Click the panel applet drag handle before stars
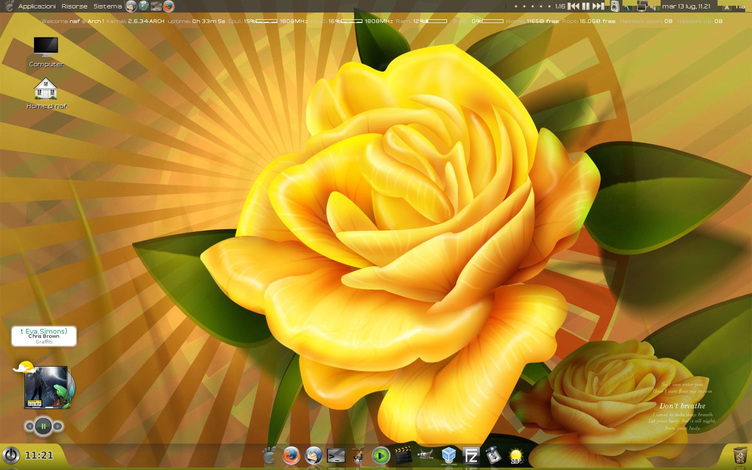 click(506, 6)
